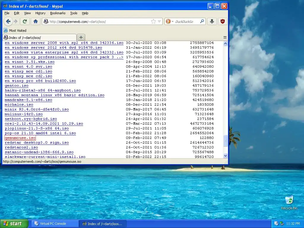Screen dimensions: 304x228
Task: Click the second system tray icon beside clock
Action: 282,224
